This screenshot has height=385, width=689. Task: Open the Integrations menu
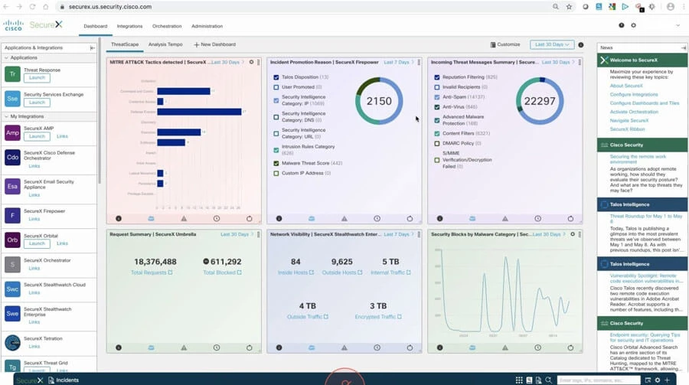(x=129, y=26)
